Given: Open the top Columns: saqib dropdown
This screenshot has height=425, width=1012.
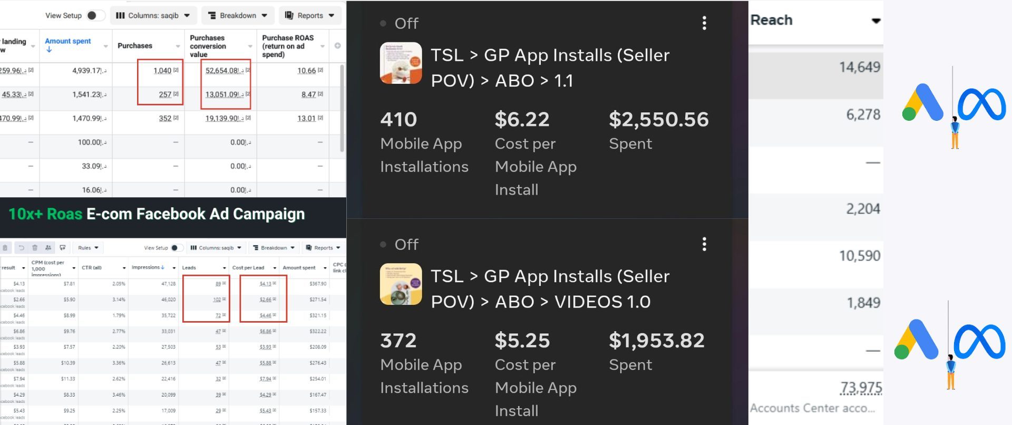Looking at the screenshot, I should click(153, 15).
